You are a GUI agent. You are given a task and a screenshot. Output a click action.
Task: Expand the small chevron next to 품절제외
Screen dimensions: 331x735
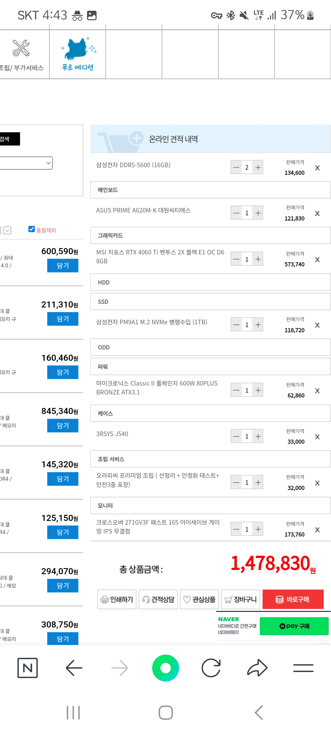(7, 230)
